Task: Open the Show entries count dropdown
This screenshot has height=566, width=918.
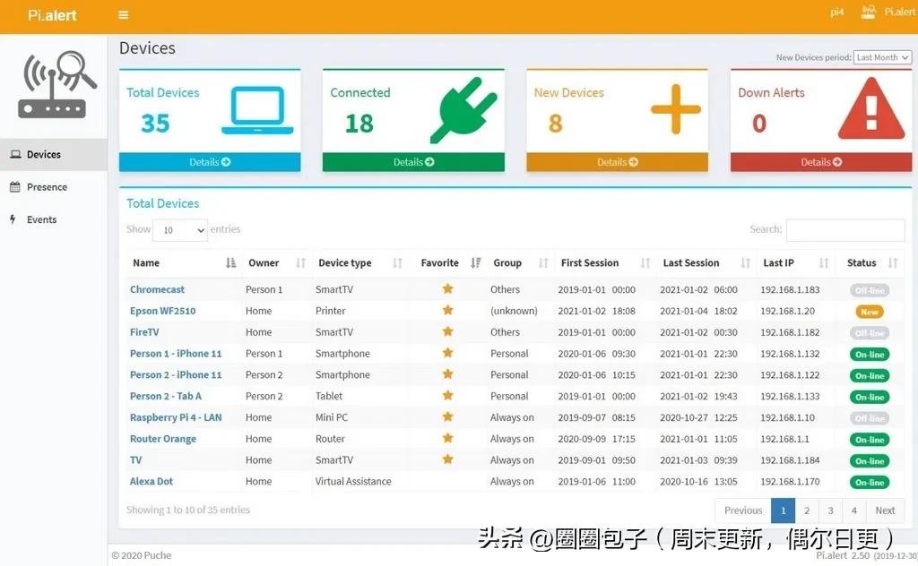Action: pos(180,230)
